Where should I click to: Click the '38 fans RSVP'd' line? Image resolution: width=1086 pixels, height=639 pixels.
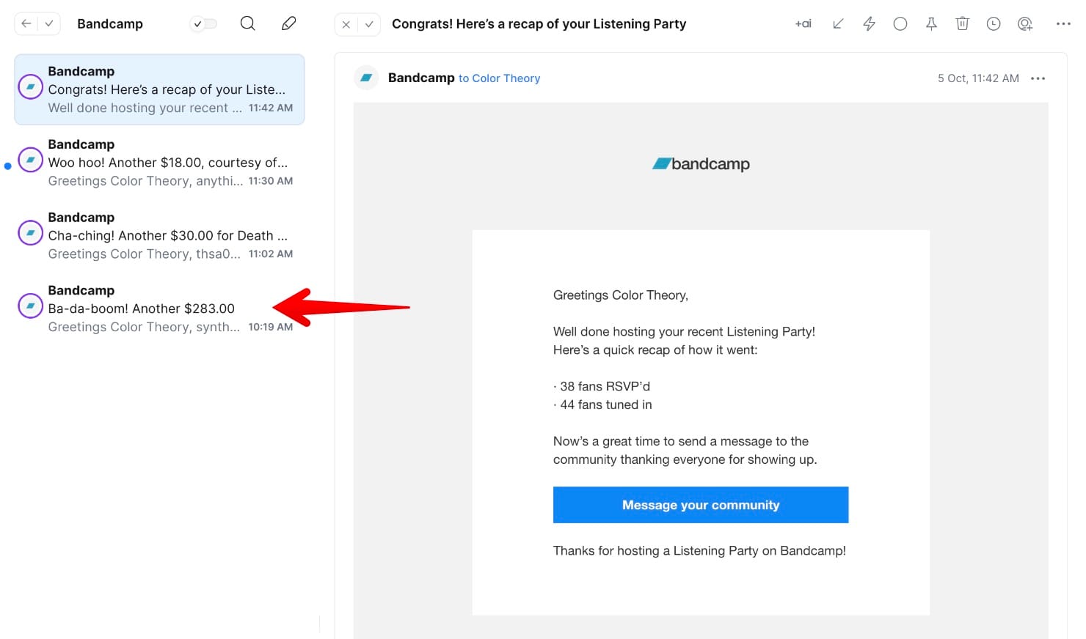pyautogui.click(x=602, y=386)
